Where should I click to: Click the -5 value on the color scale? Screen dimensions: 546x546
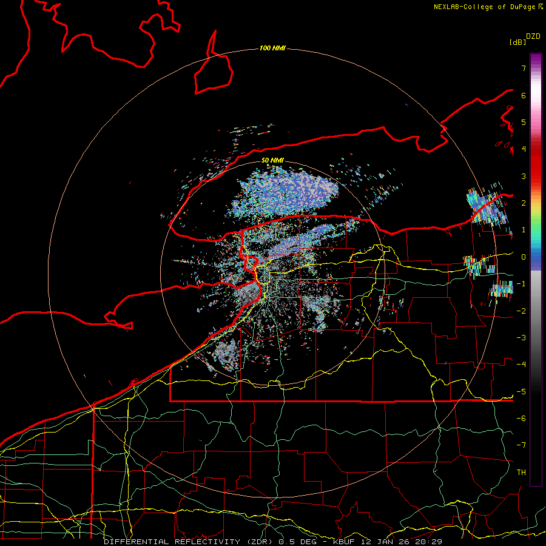(x=521, y=392)
